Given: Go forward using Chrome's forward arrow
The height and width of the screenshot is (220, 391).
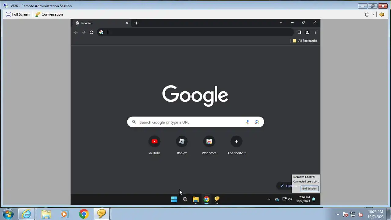Looking at the screenshot, I should pyautogui.click(x=84, y=32).
